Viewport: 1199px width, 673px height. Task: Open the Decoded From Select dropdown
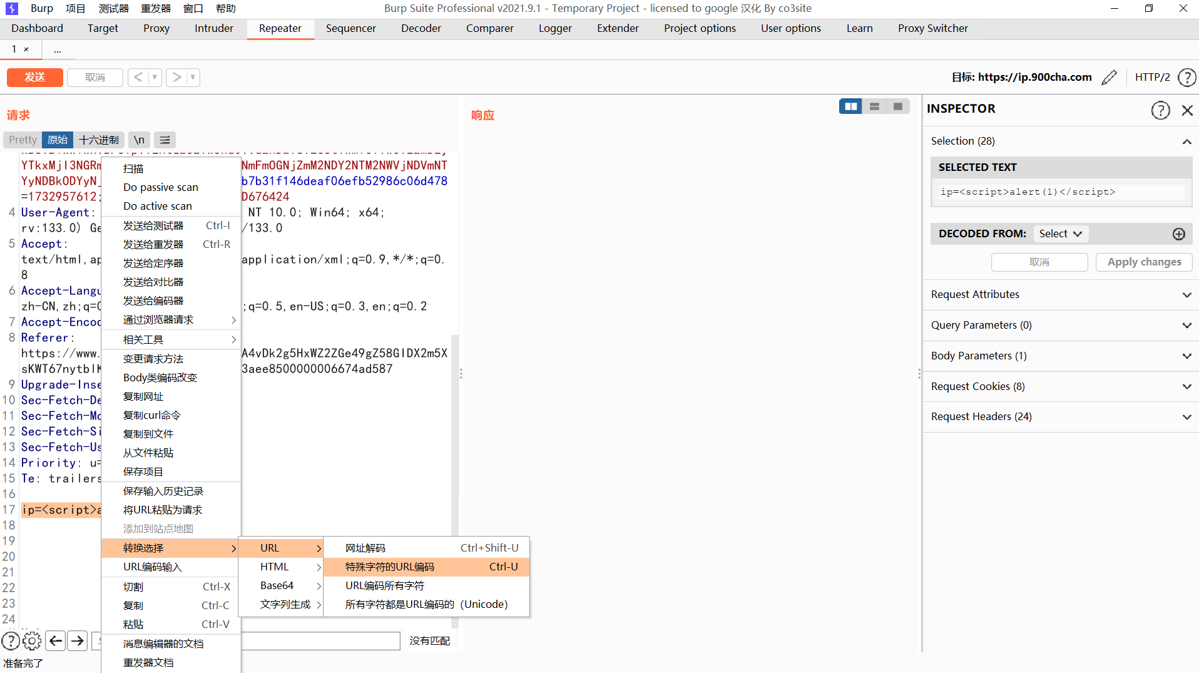[1061, 234]
